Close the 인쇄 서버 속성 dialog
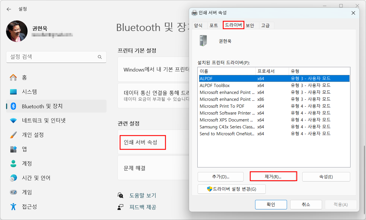Viewport: 366px width, 220px height. tap(353, 13)
